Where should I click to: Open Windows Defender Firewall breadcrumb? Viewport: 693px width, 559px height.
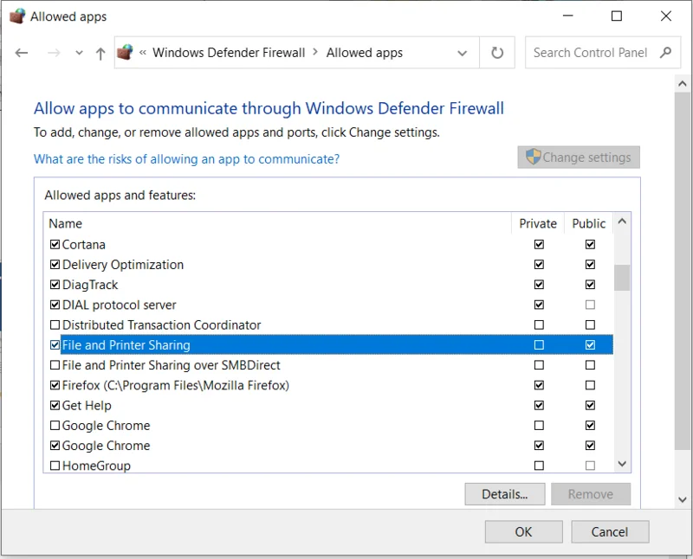click(x=229, y=53)
